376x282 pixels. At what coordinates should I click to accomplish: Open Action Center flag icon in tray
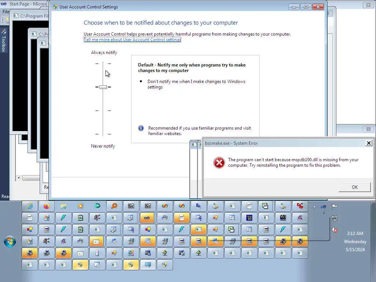tap(334, 206)
